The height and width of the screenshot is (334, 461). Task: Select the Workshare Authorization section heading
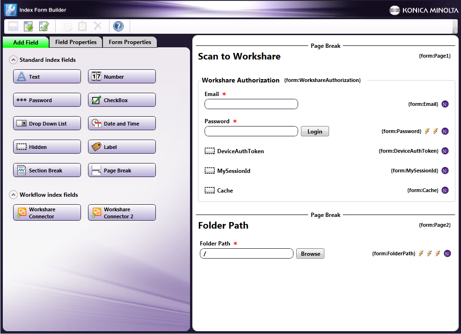(x=241, y=80)
